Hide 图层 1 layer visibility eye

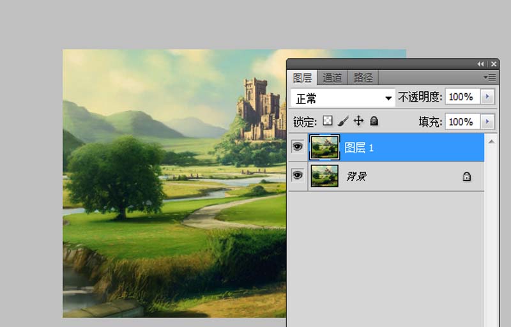point(298,146)
